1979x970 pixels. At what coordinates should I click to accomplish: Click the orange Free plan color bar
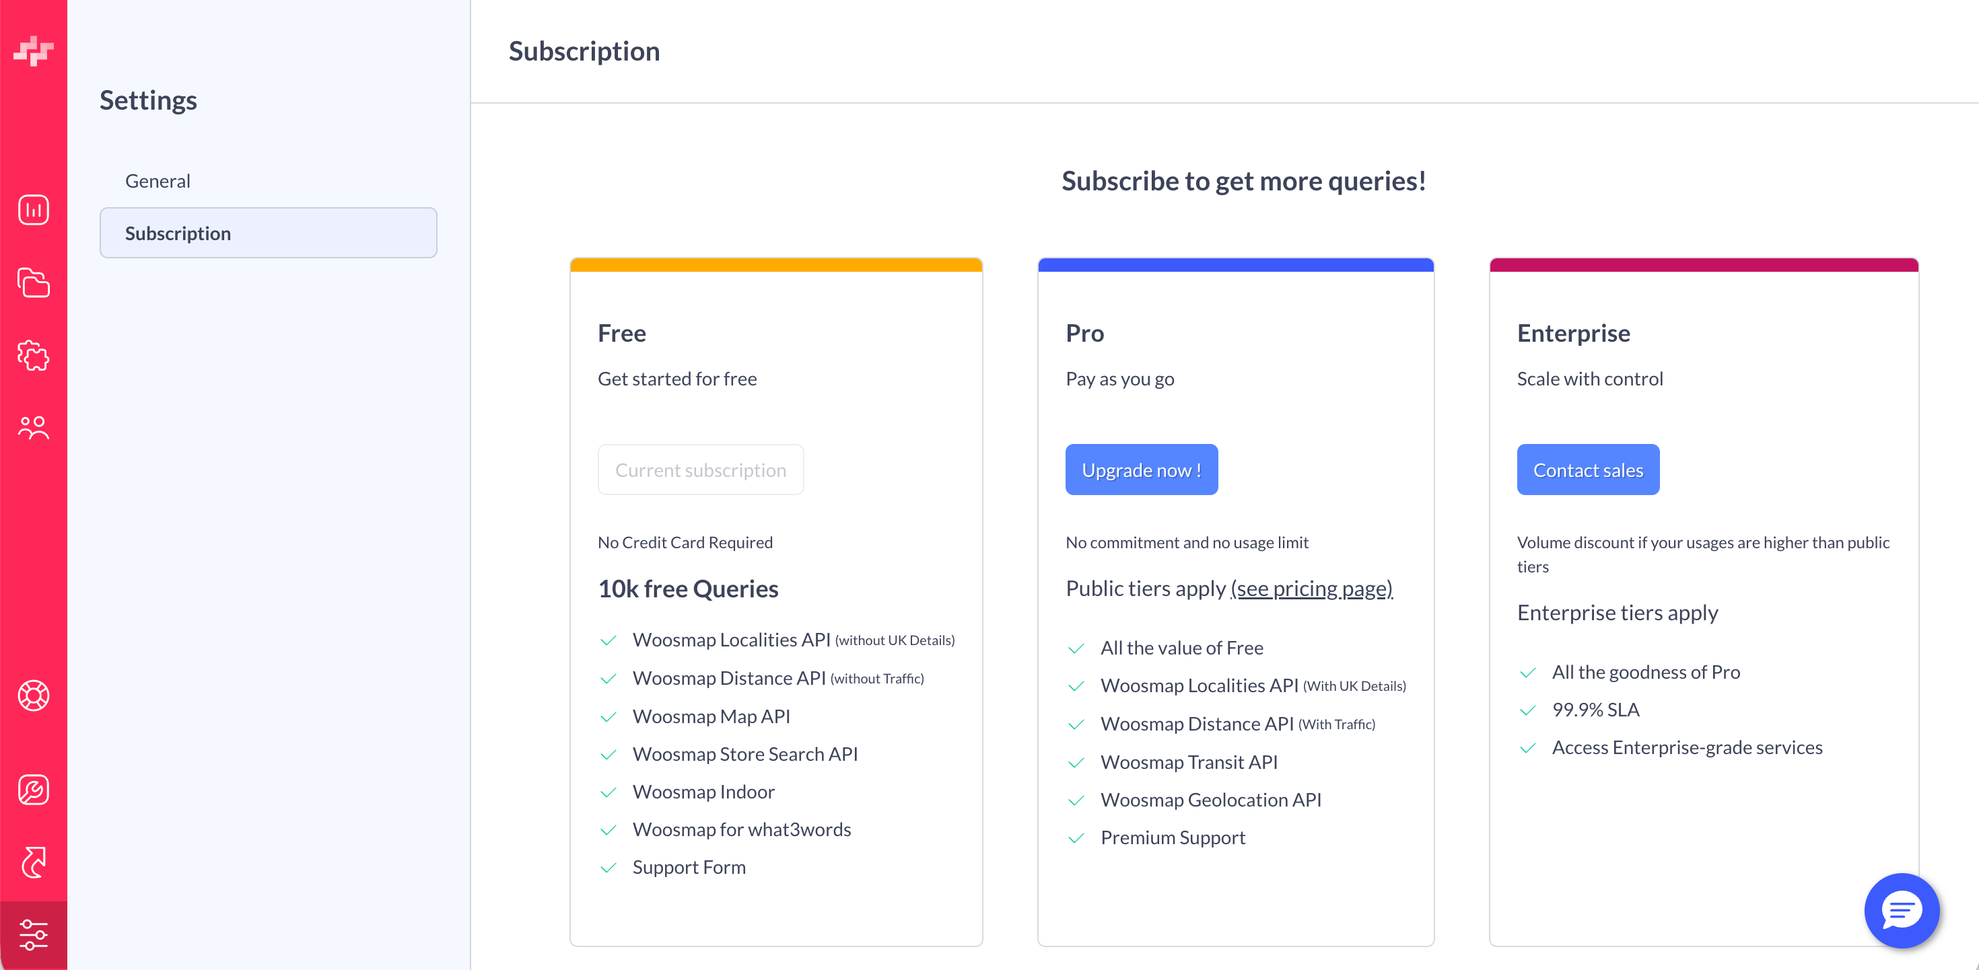click(x=776, y=265)
